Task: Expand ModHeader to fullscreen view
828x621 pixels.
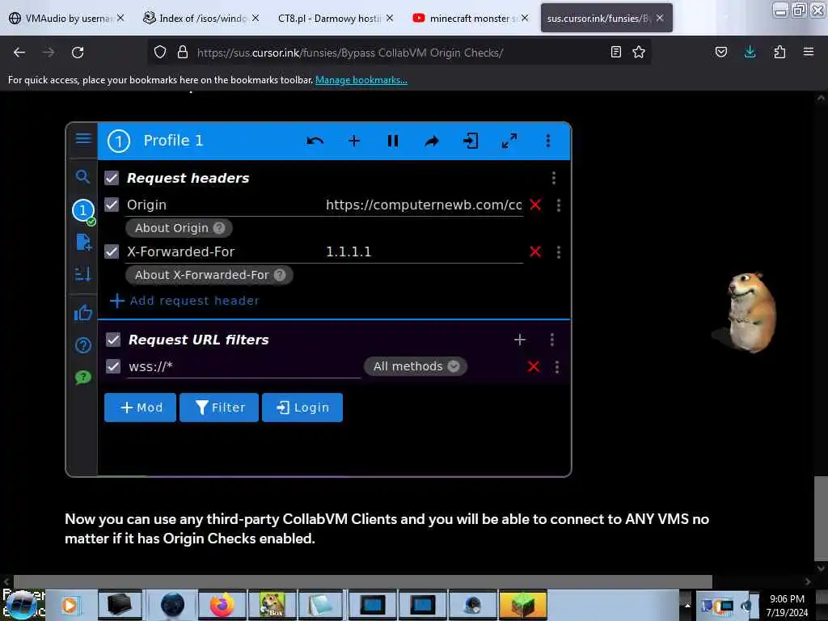Action: click(x=509, y=141)
